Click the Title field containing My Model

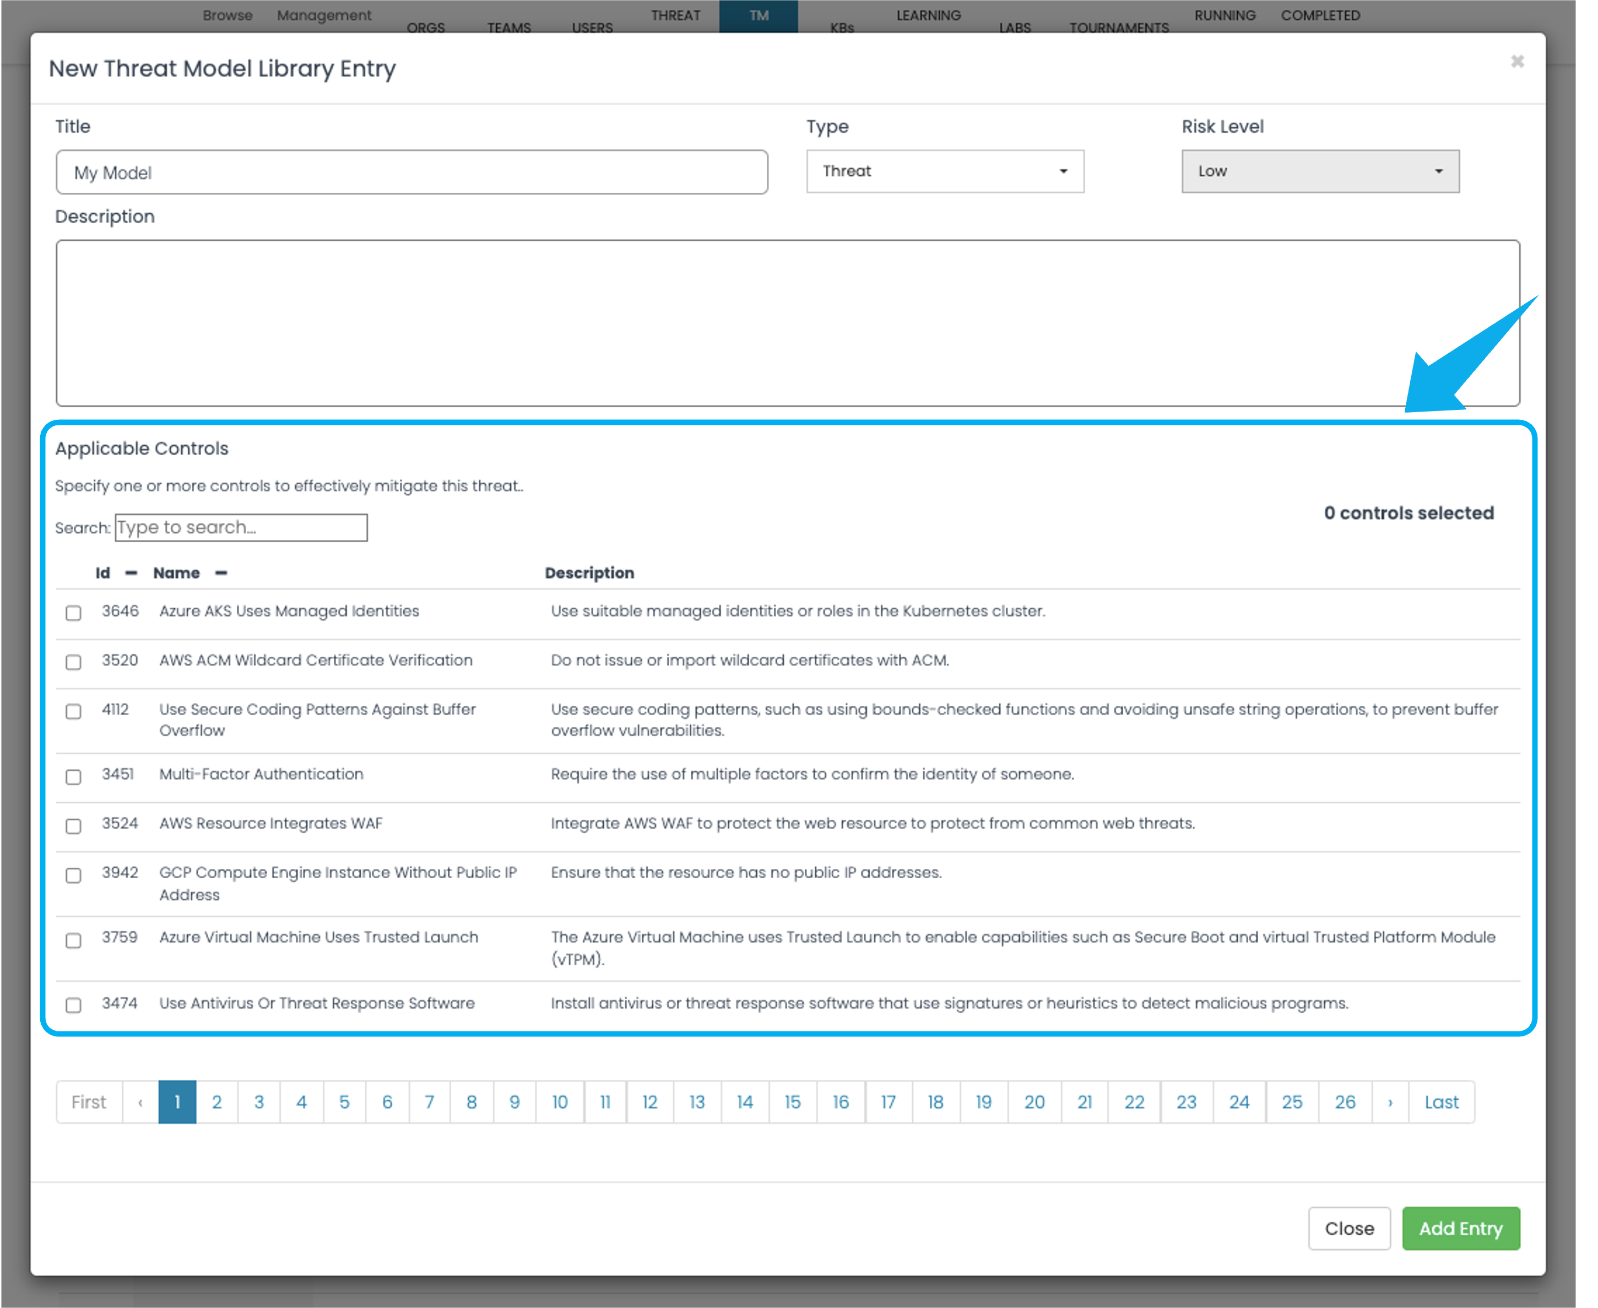pos(411,172)
